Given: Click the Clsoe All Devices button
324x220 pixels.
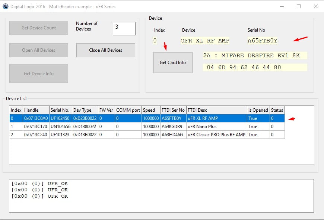Looking at the screenshot, I should point(106,50).
